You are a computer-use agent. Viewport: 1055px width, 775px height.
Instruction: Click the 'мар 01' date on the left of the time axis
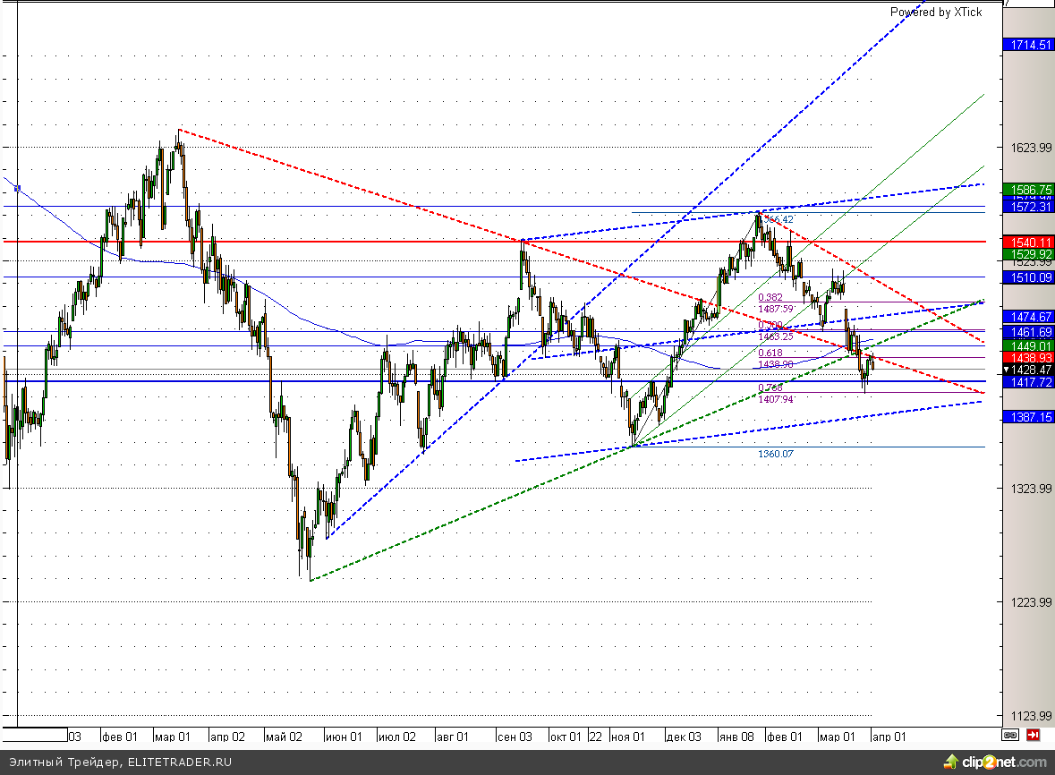[173, 737]
